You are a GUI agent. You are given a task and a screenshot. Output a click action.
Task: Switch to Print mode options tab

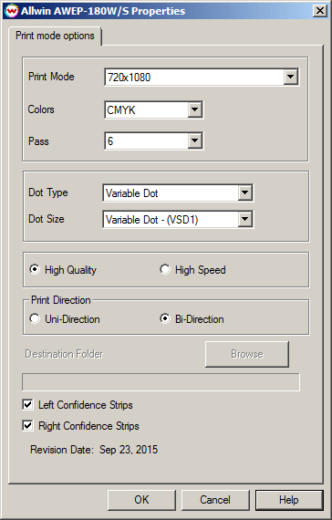55,36
